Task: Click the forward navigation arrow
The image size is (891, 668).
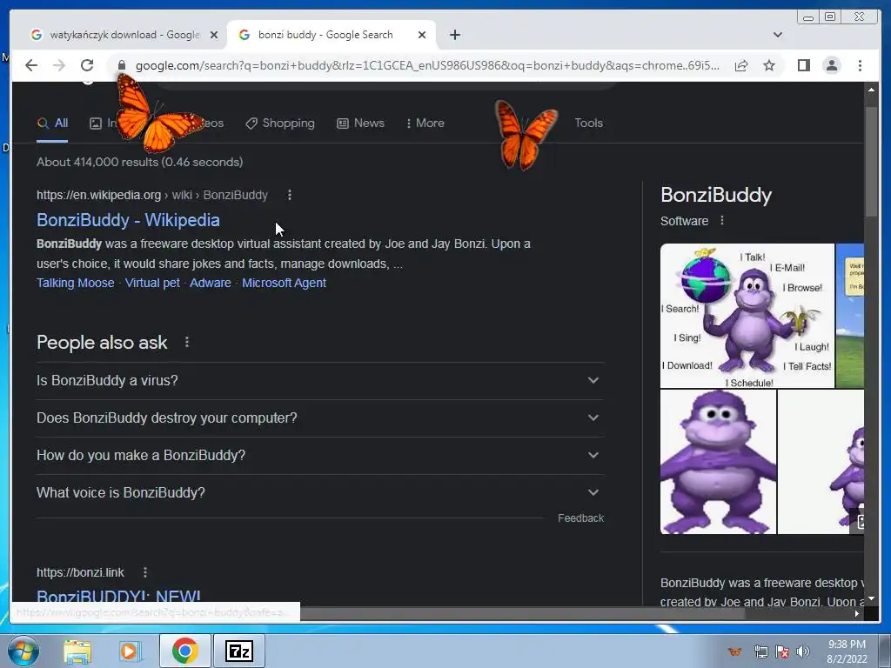Action: click(x=59, y=65)
